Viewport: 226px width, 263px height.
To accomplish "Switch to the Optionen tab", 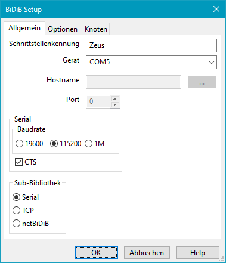I will point(63,29).
